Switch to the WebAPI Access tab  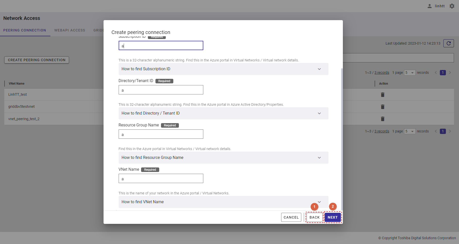[x=70, y=30]
